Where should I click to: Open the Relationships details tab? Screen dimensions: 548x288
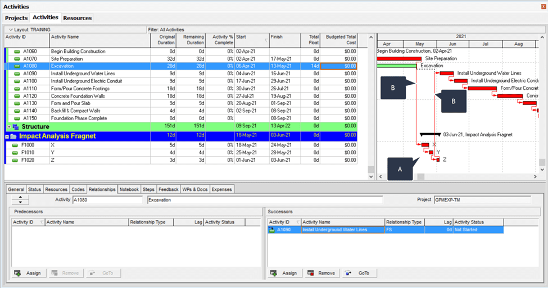tap(102, 189)
